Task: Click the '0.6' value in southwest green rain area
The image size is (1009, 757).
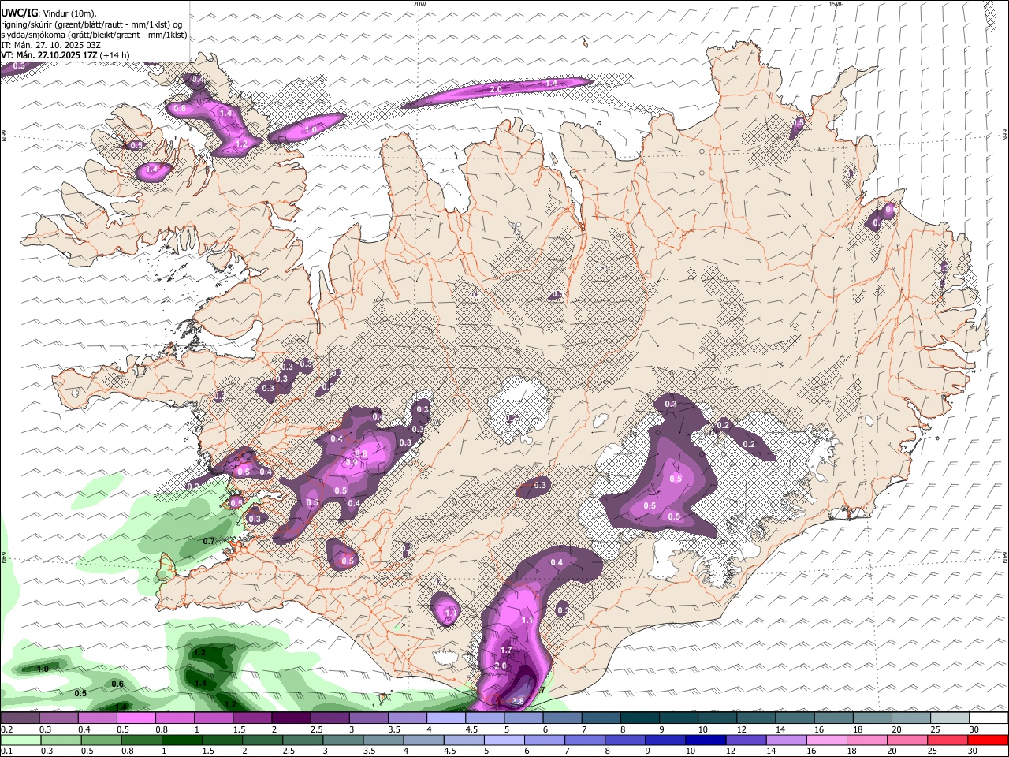Action: (x=117, y=684)
